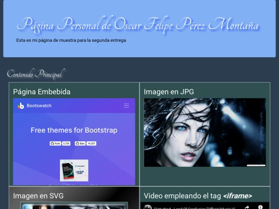Open the fork count 3,725 link
The width and height of the screenshot is (279, 209).
coord(66,143)
